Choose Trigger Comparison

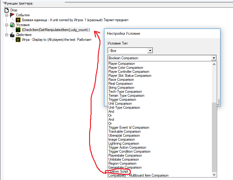(122, 100)
